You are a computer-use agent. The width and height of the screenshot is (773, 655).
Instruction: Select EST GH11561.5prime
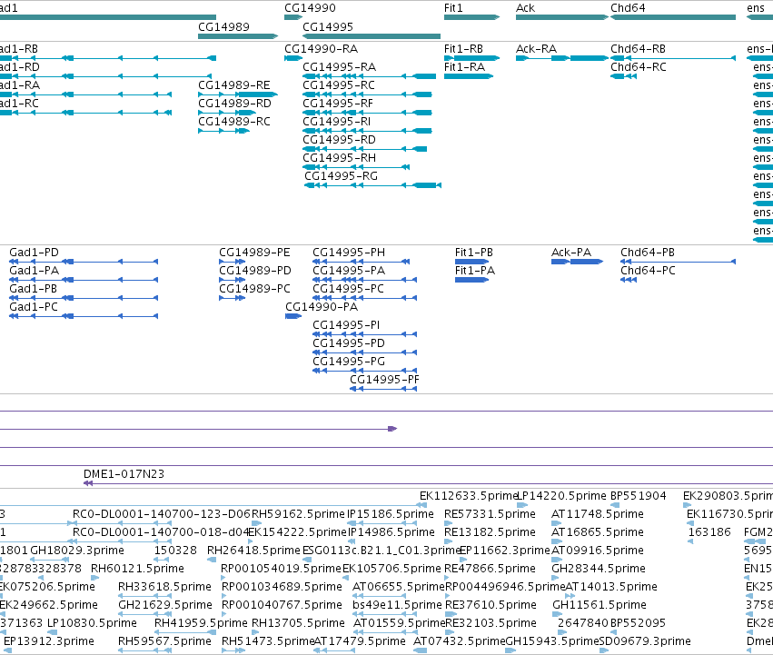pos(600,605)
